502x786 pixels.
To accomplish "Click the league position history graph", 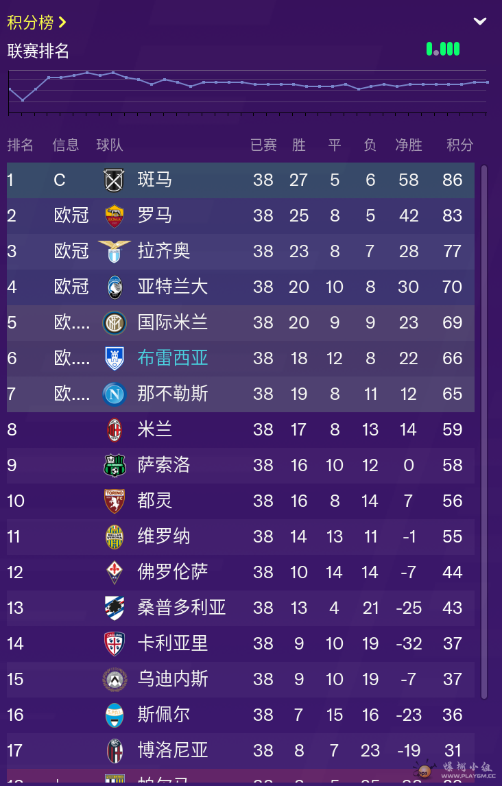I will click(x=247, y=91).
